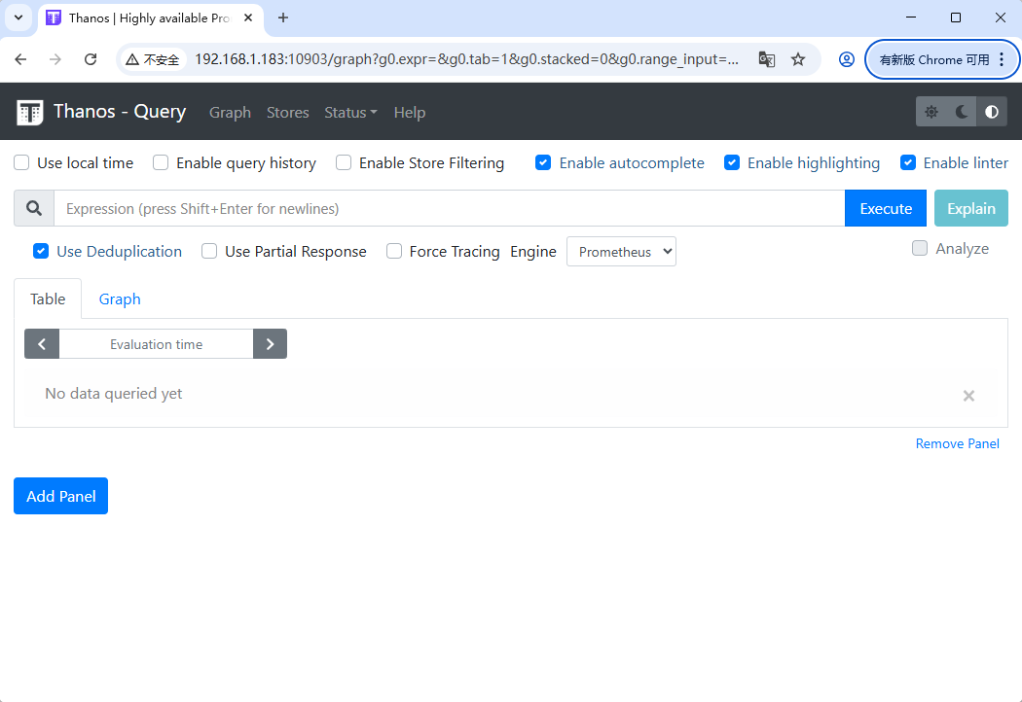Go to next evaluation time arrow

[x=270, y=344]
